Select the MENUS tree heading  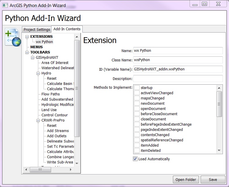click(37, 47)
